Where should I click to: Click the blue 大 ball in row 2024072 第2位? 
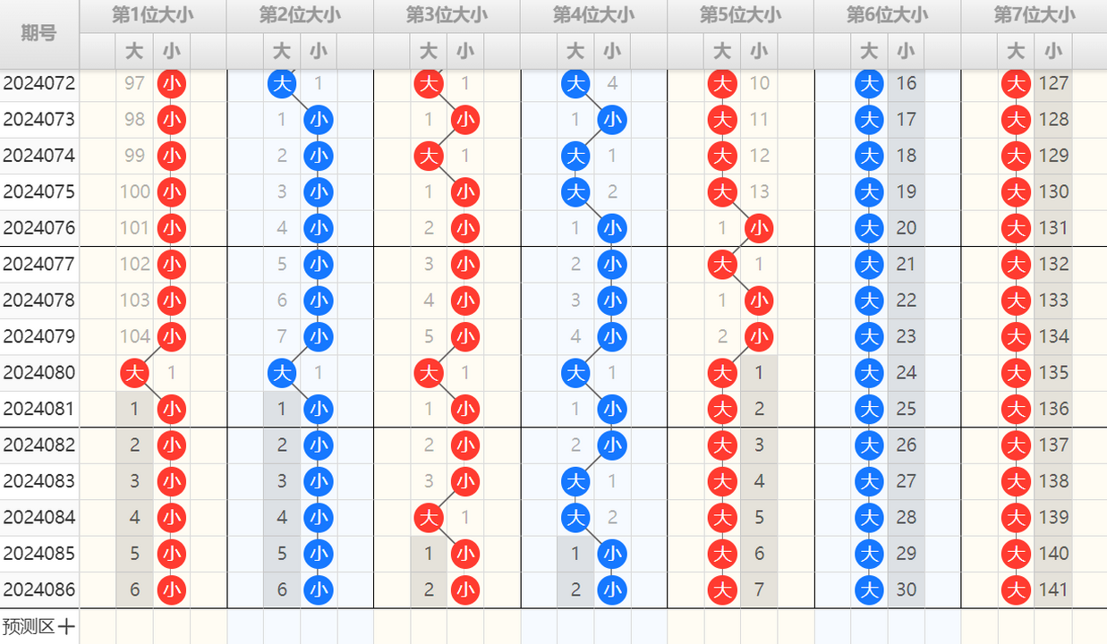pyautogui.click(x=282, y=84)
